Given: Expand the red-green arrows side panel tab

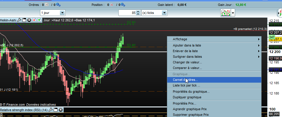Looking at the screenshot, I should [x=279, y=13].
